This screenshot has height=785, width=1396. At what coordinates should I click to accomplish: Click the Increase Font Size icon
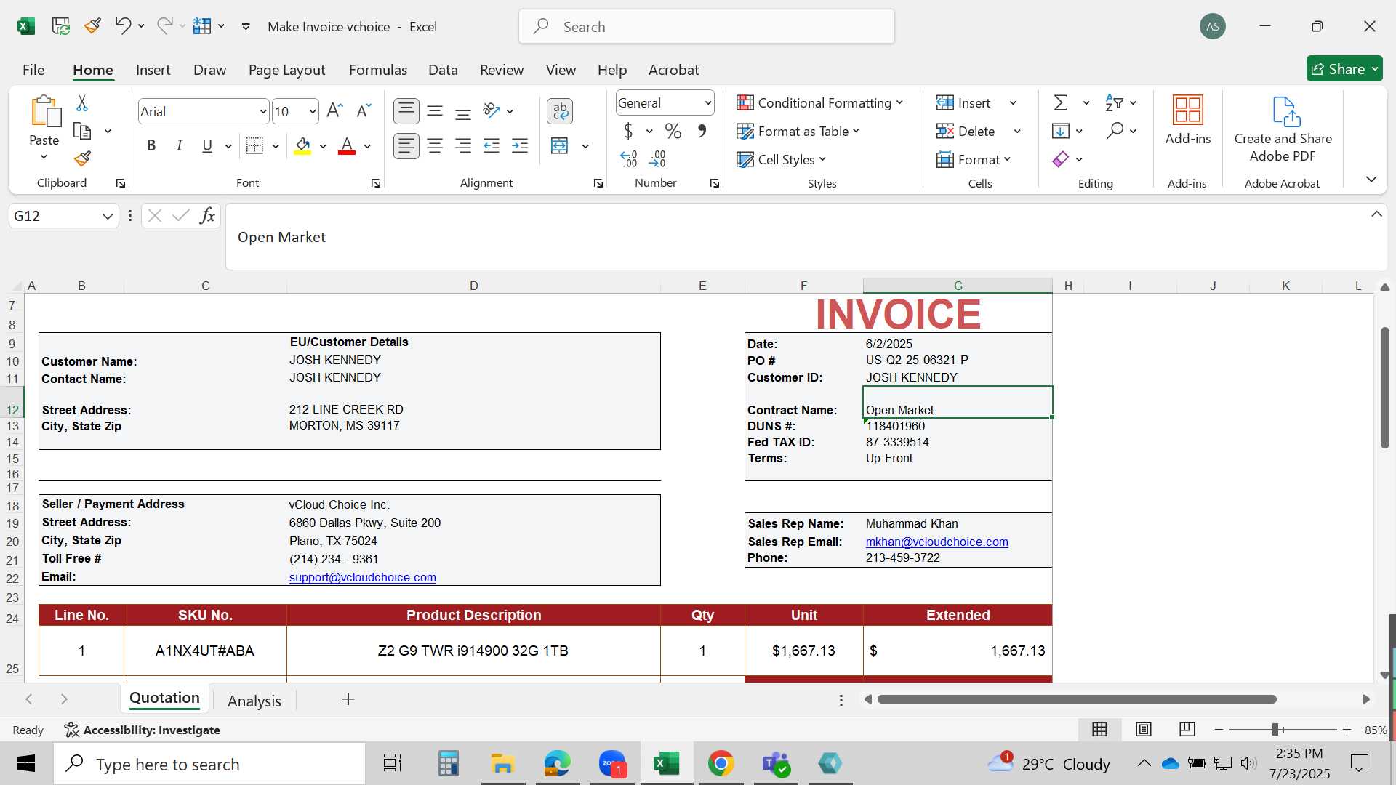click(x=334, y=110)
